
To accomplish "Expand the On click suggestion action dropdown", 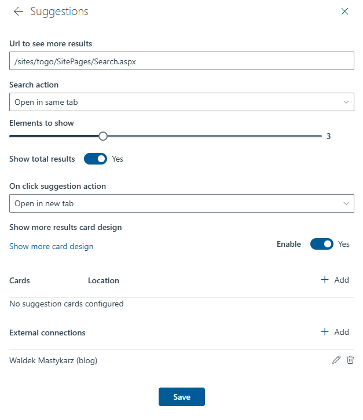I will (x=182, y=203).
